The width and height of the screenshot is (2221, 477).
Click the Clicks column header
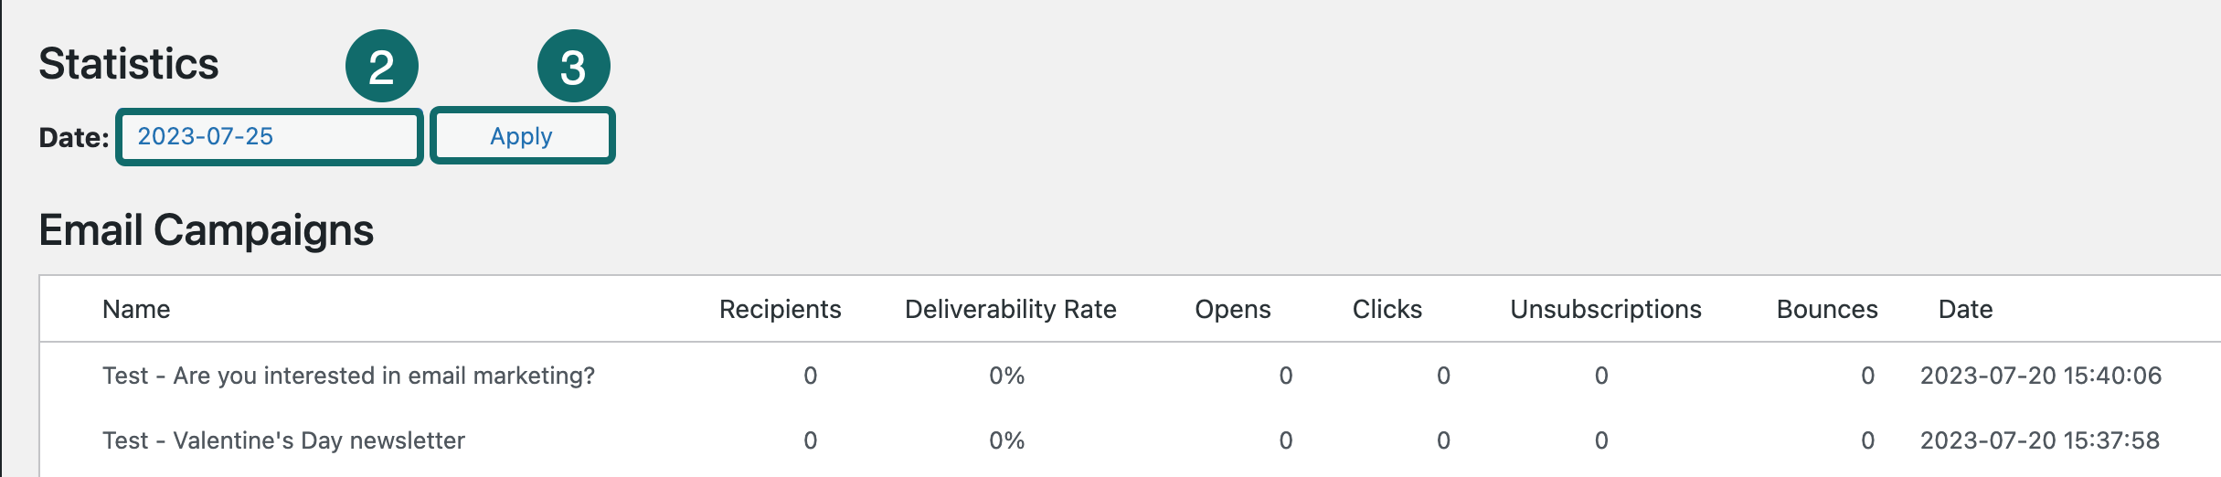tap(1387, 310)
